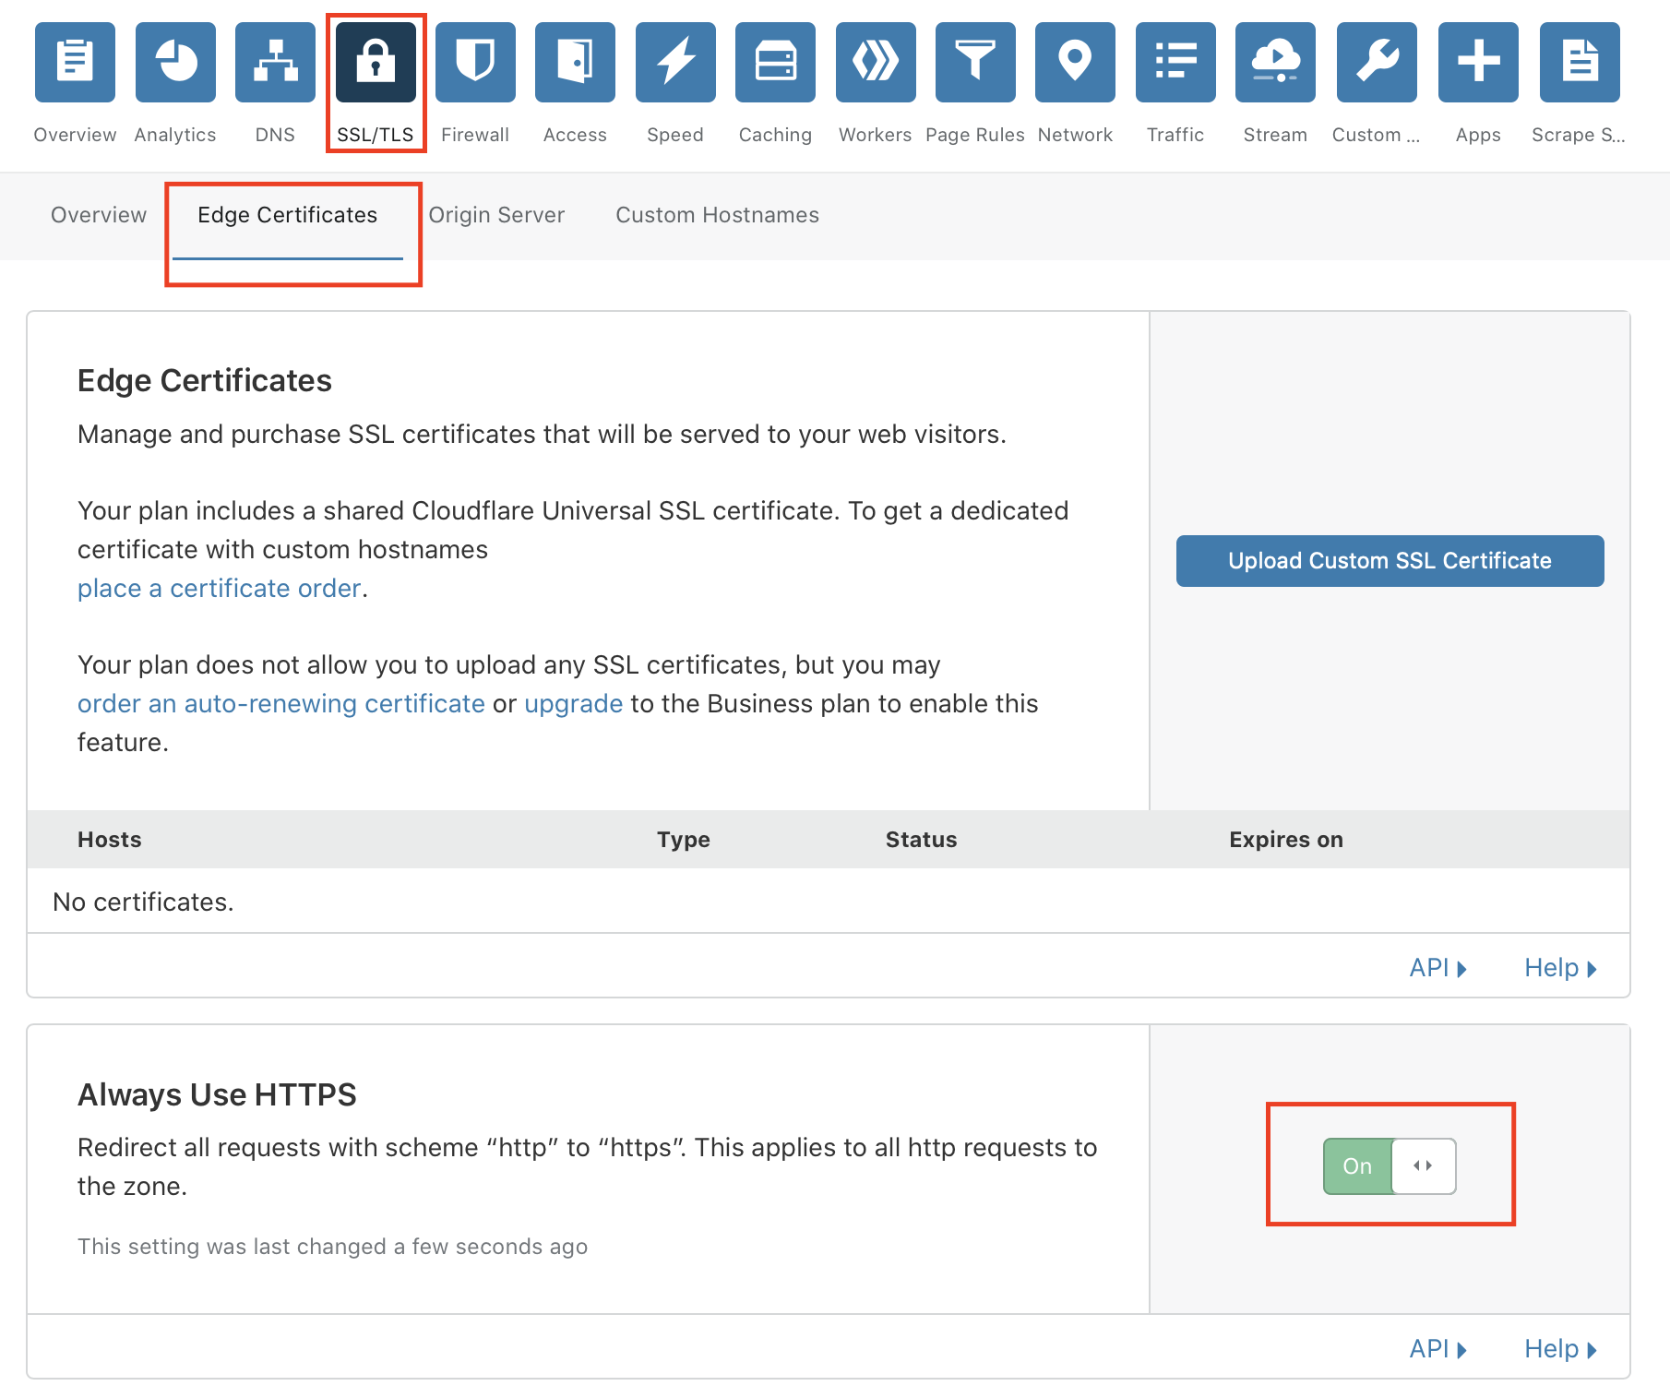Image resolution: width=1670 pixels, height=1386 pixels.
Task: Click the 'Always Use HTTPS' heading
Action: [217, 1094]
